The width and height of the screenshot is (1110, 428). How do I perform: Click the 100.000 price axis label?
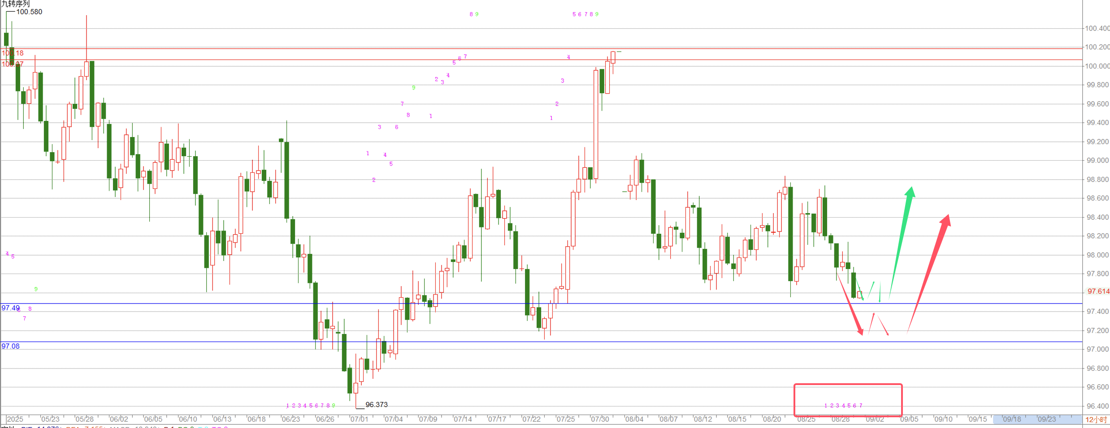pos(1097,66)
